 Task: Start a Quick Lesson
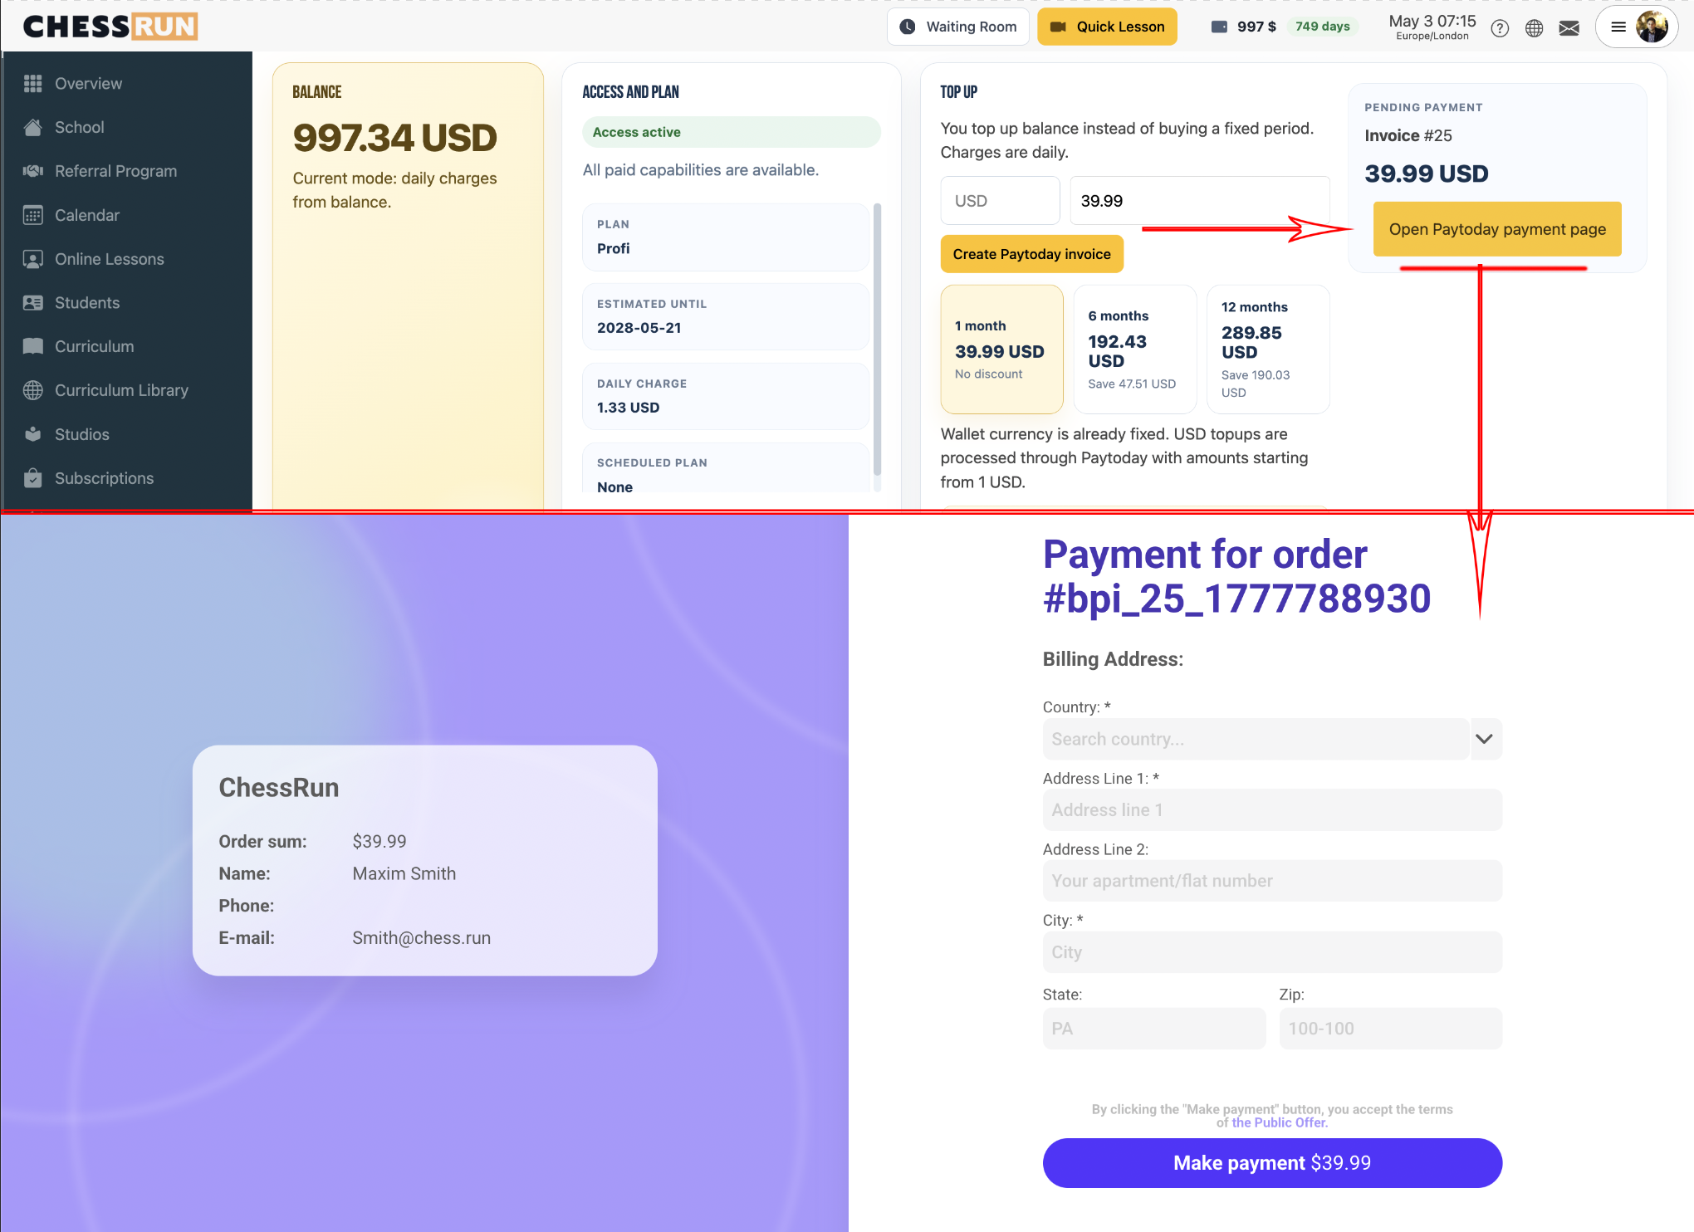[x=1107, y=27]
